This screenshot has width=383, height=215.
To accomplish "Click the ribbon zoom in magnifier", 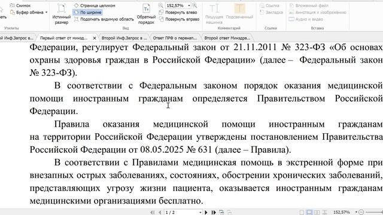I will 194,5.
